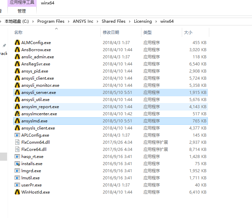This screenshot has width=252, height=218.
Task: Select the file name ansyslmcenter.exe
Action: (x=39, y=114)
